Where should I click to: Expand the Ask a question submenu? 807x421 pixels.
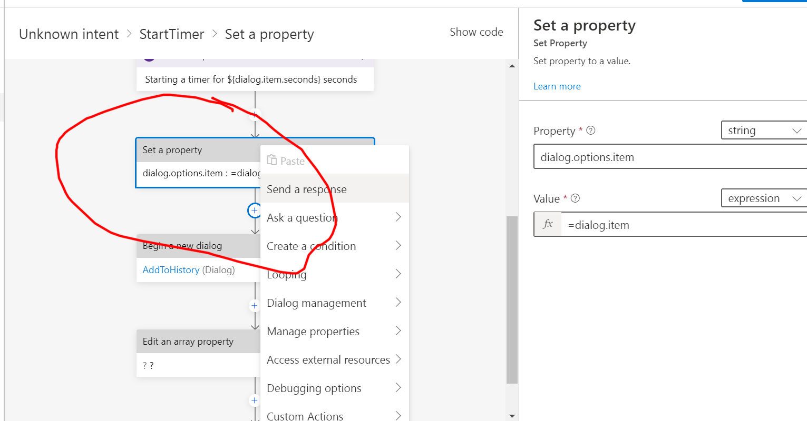[x=398, y=217]
